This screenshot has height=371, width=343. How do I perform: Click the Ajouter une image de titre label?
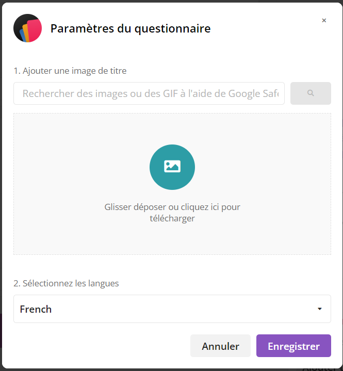(x=70, y=71)
